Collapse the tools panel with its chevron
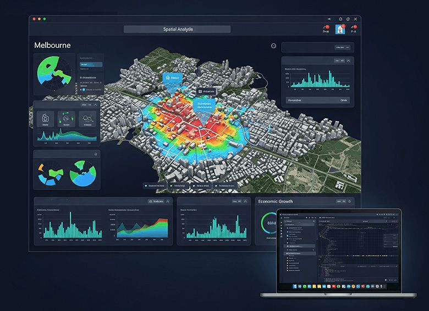429x311 pixels. pyautogui.click(x=95, y=105)
